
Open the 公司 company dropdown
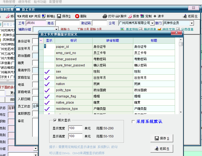[152, 23]
